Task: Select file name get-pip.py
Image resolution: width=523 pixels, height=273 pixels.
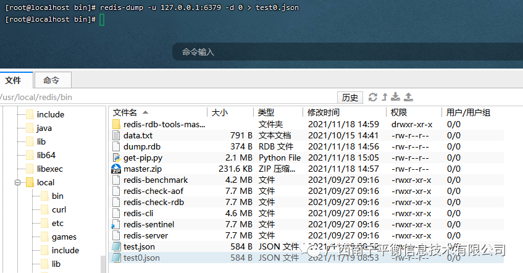Action: pyautogui.click(x=143, y=158)
